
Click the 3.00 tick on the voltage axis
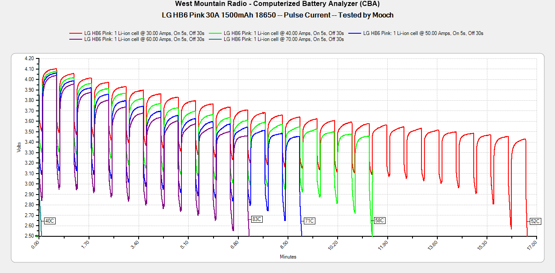[x=29, y=184]
